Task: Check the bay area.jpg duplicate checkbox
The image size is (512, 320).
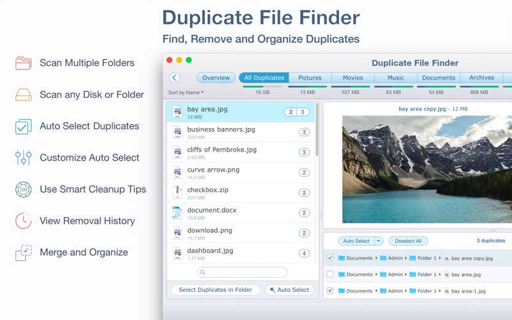Action: pos(330,275)
